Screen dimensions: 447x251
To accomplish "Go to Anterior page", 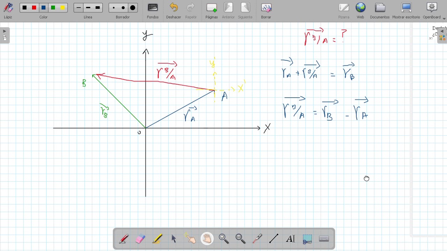I will tap(228, 10).
